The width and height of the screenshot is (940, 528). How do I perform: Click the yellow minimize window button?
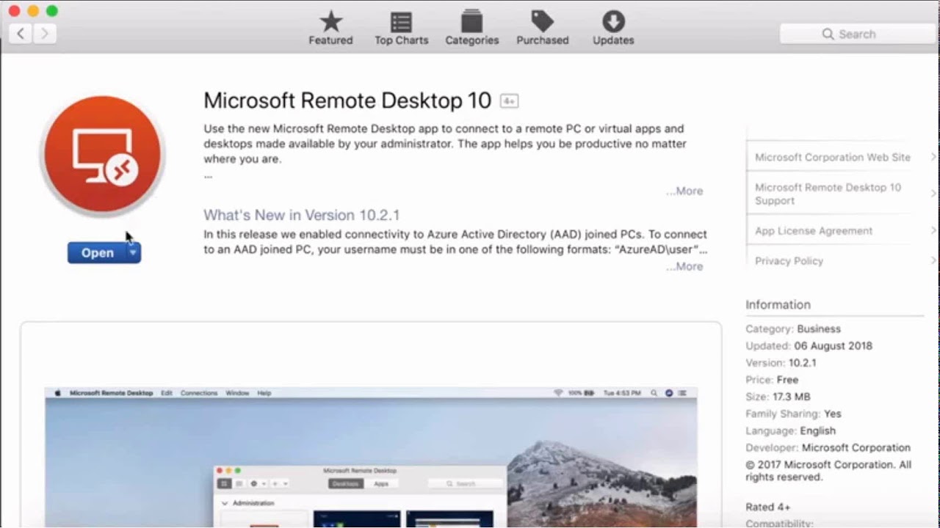coord(33,10)
